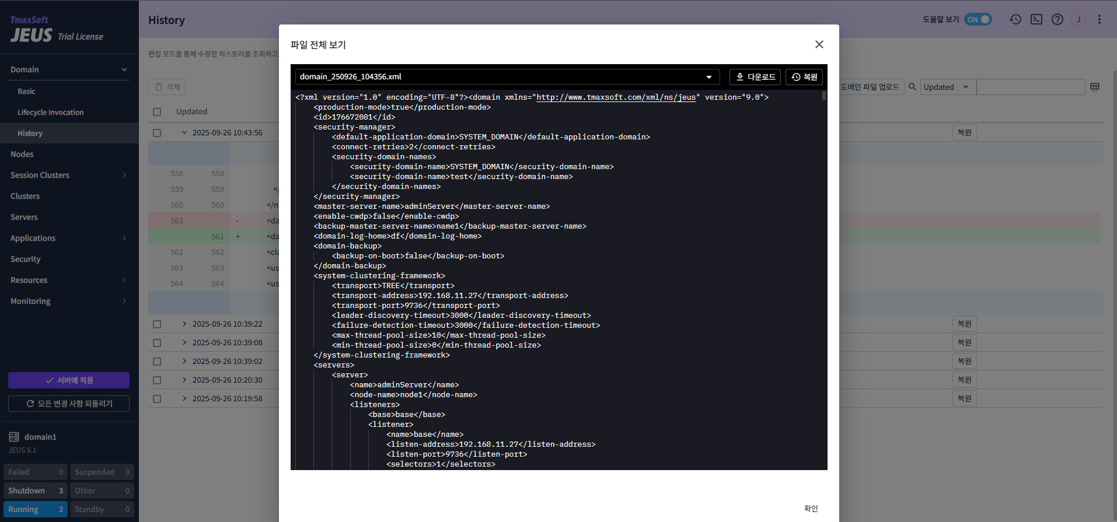Check the 2025-09-26 10:39:22 row checkbox
The image size is (1117, 522).
click(157, 324)
